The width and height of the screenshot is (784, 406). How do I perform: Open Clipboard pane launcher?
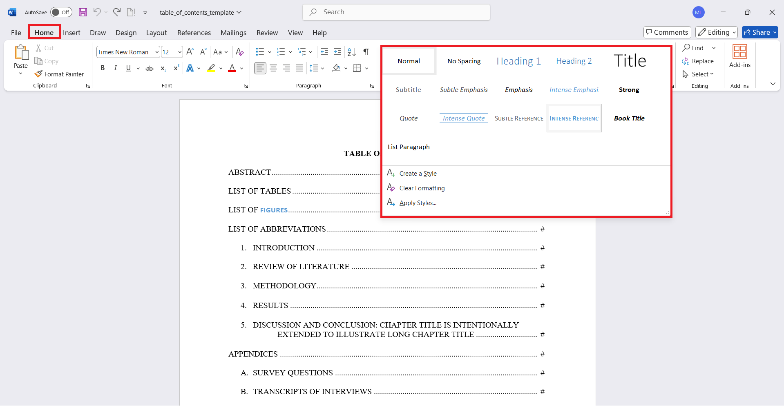(88, 86)
